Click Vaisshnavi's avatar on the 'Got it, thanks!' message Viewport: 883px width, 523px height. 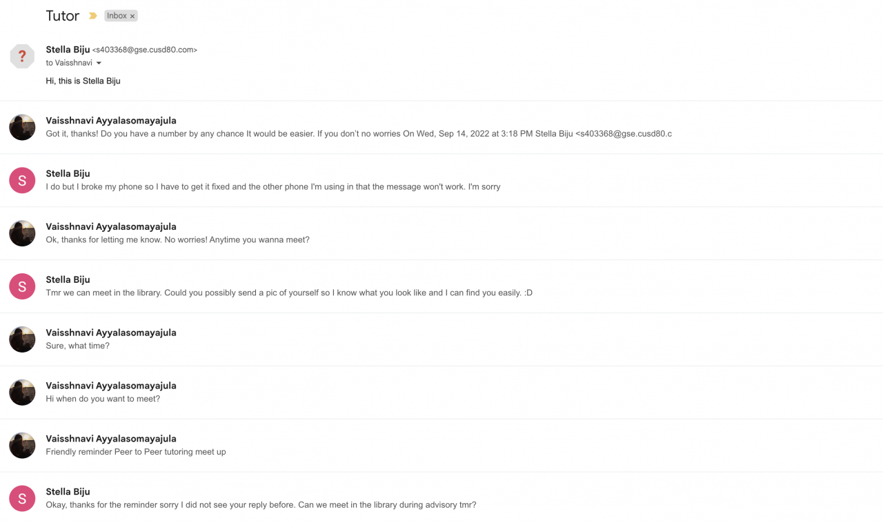[22, 128]
